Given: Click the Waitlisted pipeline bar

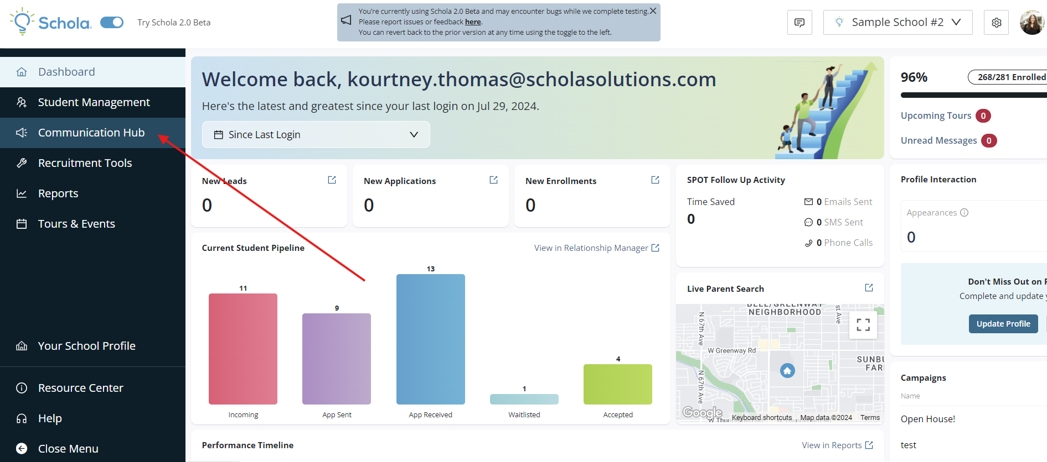Looking at the screenshot, I should pos(524,399).
